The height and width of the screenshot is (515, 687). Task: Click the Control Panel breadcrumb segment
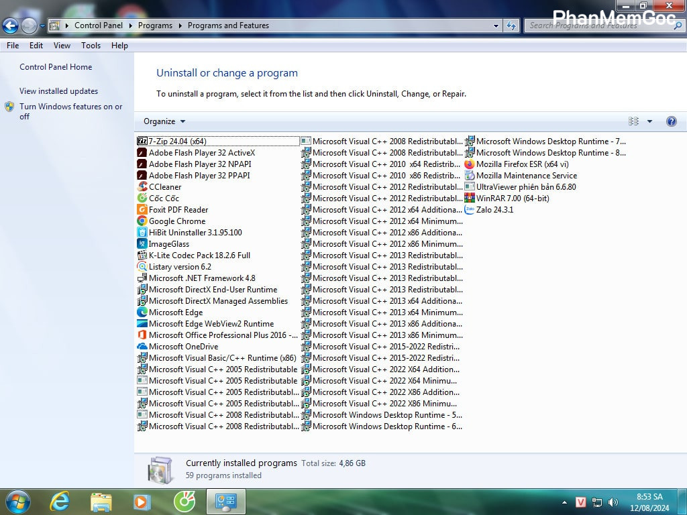coord(98,25)
